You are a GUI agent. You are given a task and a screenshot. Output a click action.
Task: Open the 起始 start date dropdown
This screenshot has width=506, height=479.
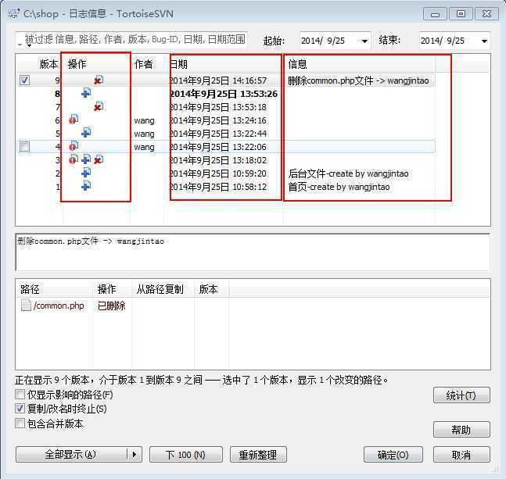pos(364,41)
